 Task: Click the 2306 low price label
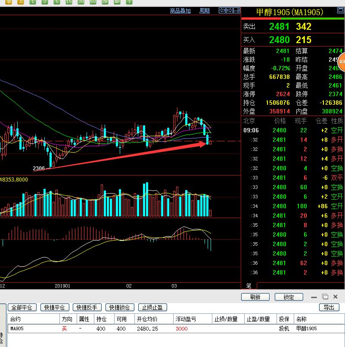point(39,169)
